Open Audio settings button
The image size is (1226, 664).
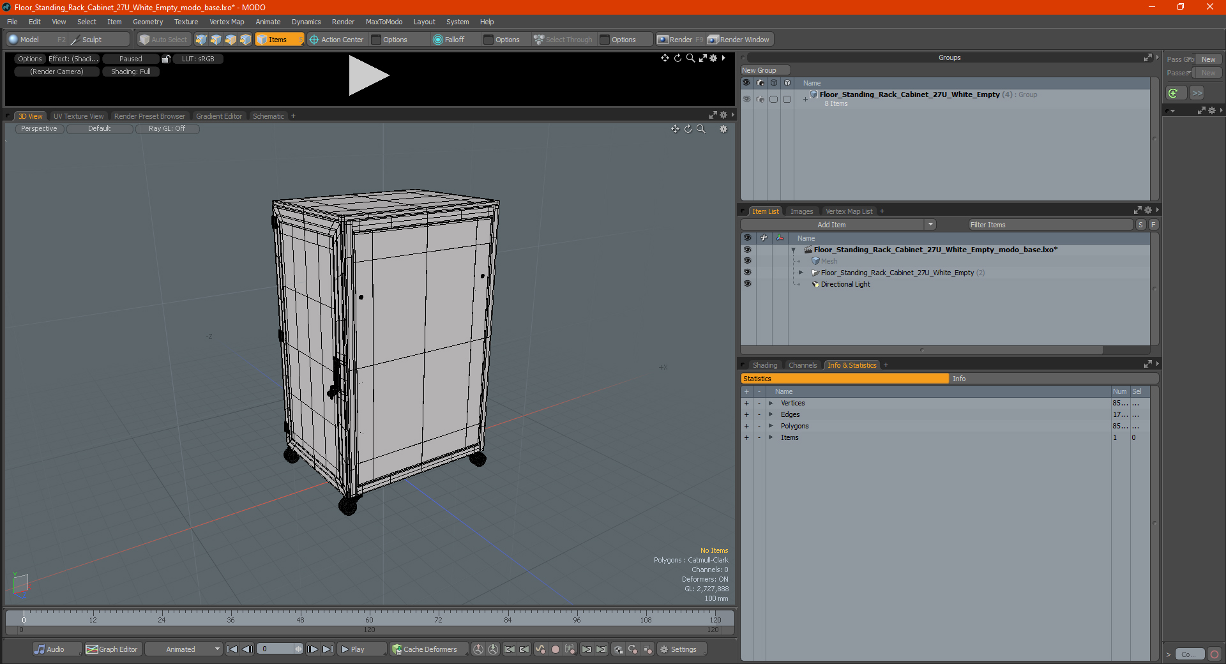[57, 649]
